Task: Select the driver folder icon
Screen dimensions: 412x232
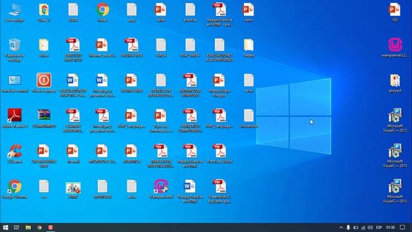Action: click(44, 48)
